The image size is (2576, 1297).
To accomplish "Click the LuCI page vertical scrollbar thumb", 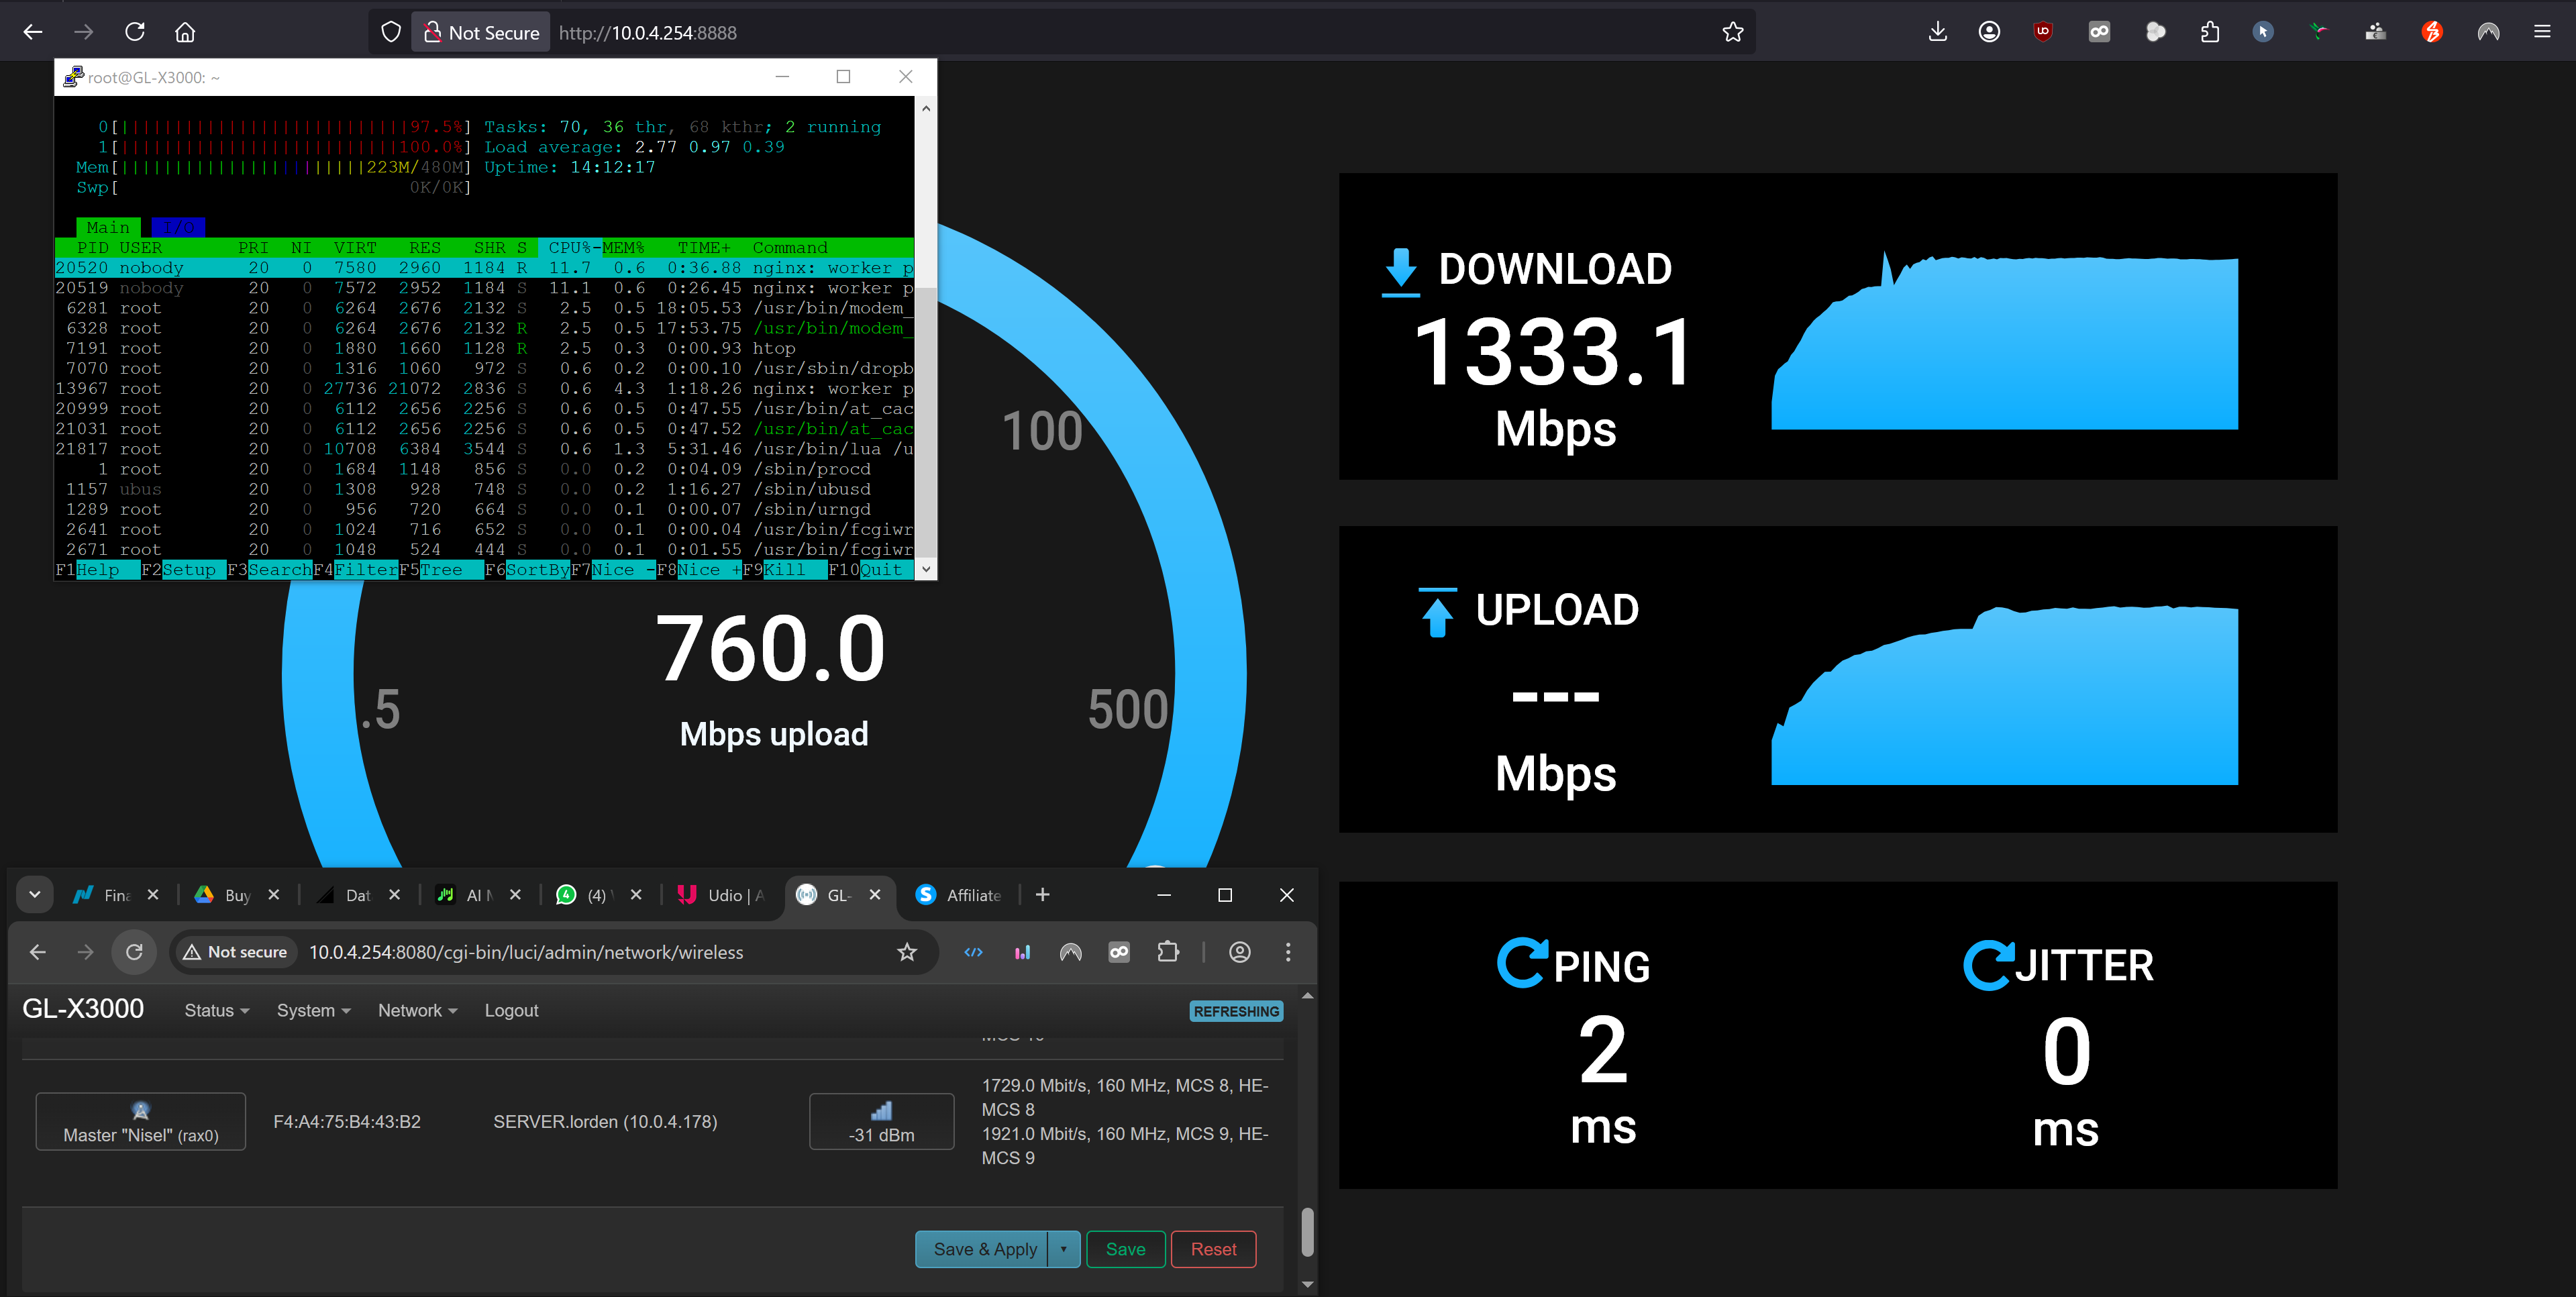I will point(1306,1231).
